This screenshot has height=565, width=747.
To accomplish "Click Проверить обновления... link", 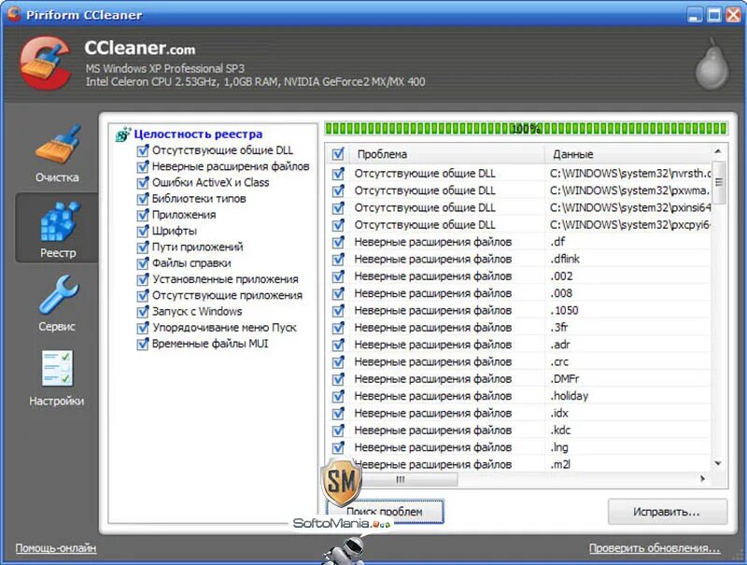I will [x=655, y=548].
